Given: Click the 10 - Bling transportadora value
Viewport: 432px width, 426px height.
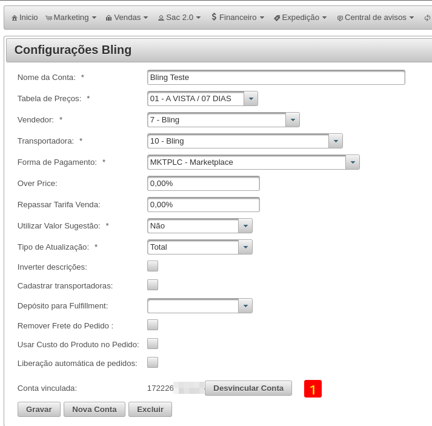Looking at the screenshot, I should coord(167,141).
